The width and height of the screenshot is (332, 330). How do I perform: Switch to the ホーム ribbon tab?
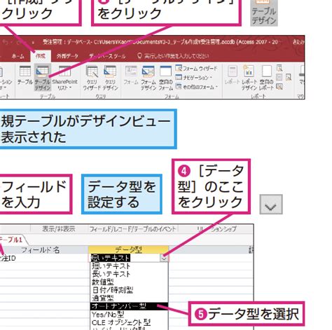click(18, 56)
